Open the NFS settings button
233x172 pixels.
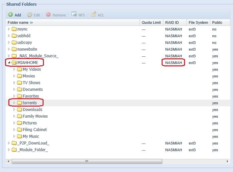tap(78, 15)
